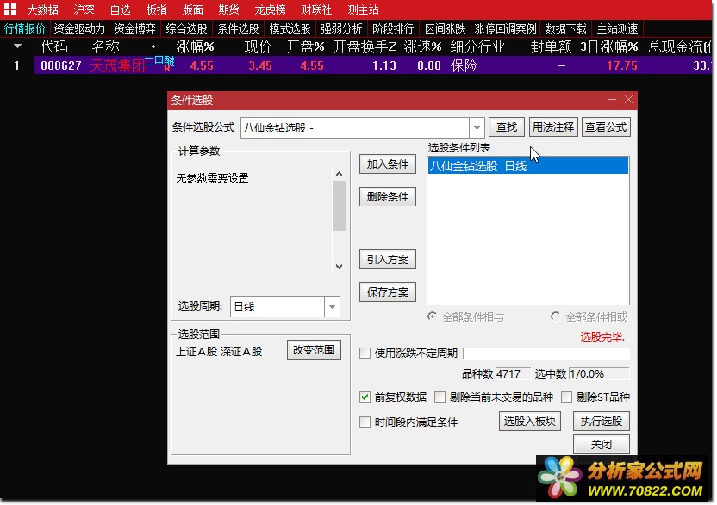The height and width of the screenshot is (505, 717).
Task: Open the 自选 menu
Action: pos(121,9)
